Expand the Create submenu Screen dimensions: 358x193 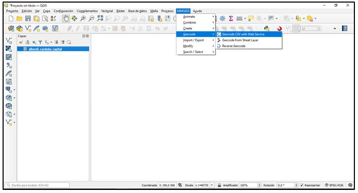click(x=196, y=28)
